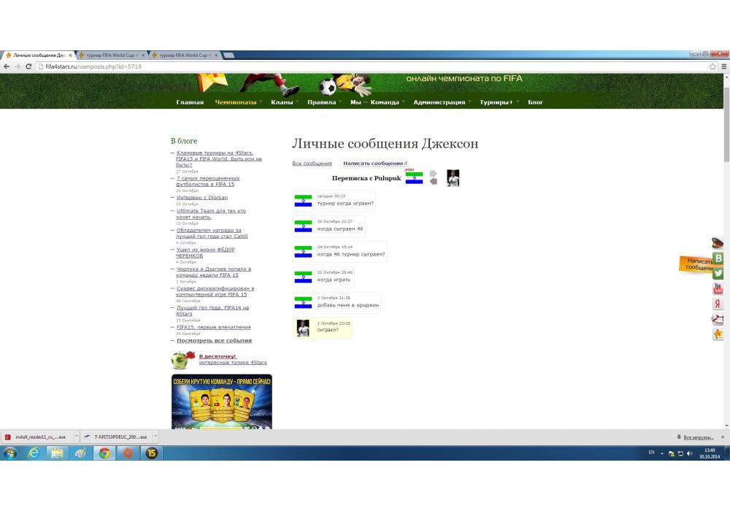730x511 pixels.
Task: Open the 'Правила' navigation menu
Action: point(322,102)
